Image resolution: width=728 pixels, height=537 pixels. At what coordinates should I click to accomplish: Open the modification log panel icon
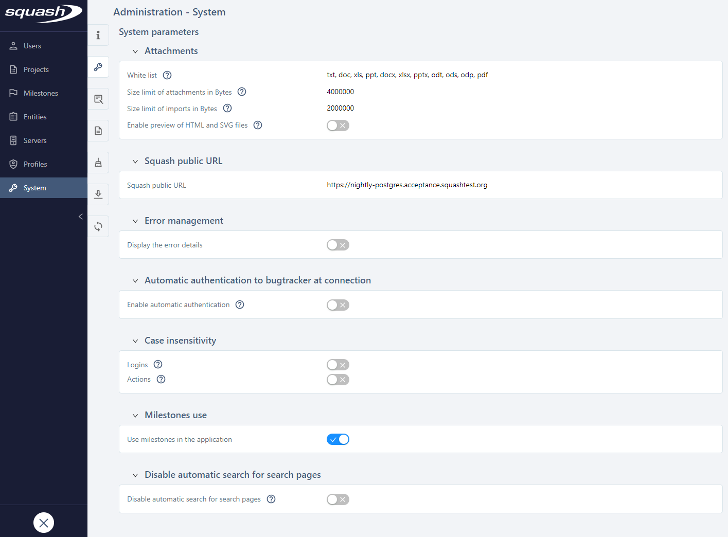98,99
